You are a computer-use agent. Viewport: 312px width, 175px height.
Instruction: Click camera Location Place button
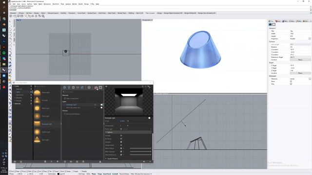pyautogui.click(x=300, y=60)
